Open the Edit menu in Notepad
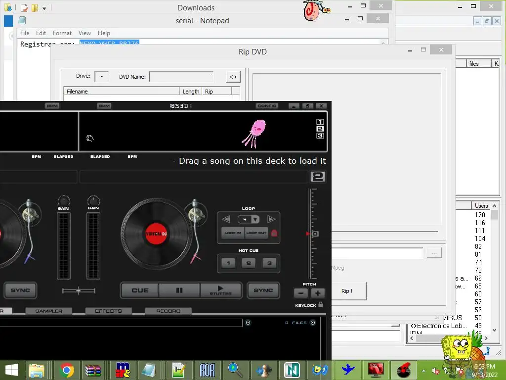Screen dimensions: 506x380 point(41,33)
